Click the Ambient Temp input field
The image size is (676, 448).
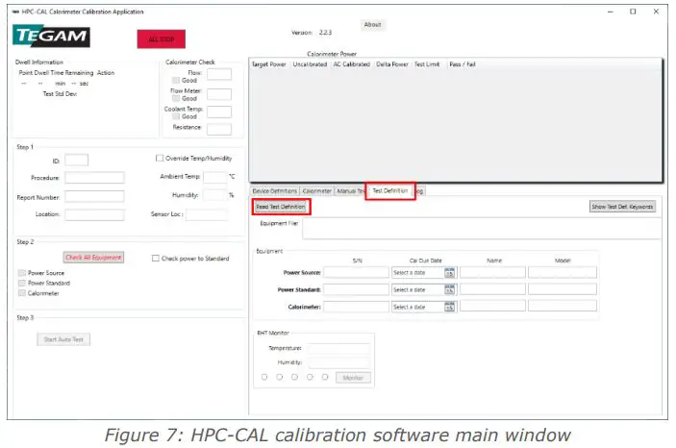(214, 177)
